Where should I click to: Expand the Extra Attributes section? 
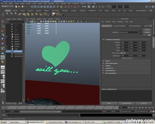[103, 73]
